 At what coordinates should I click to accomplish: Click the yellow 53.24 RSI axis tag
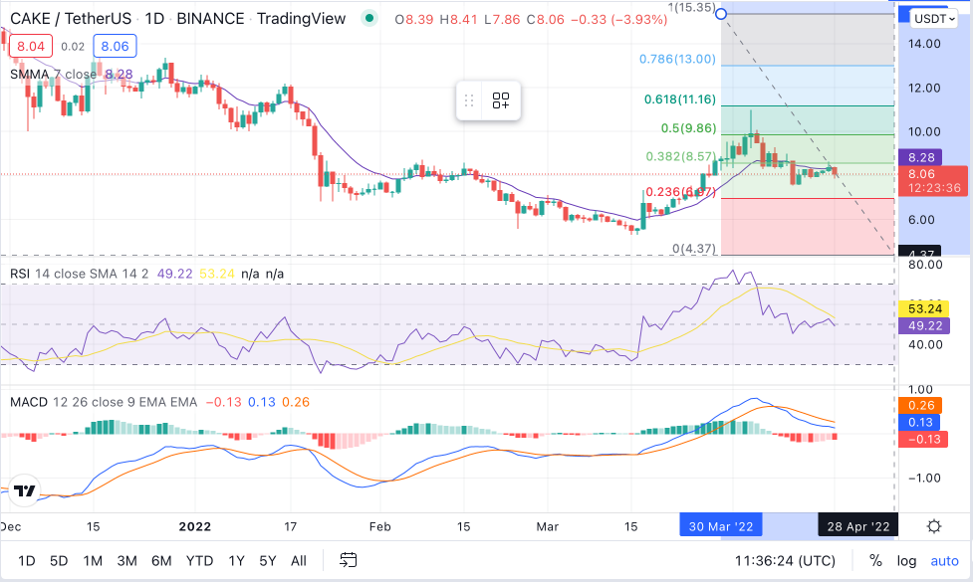click(x=924, y=308)
